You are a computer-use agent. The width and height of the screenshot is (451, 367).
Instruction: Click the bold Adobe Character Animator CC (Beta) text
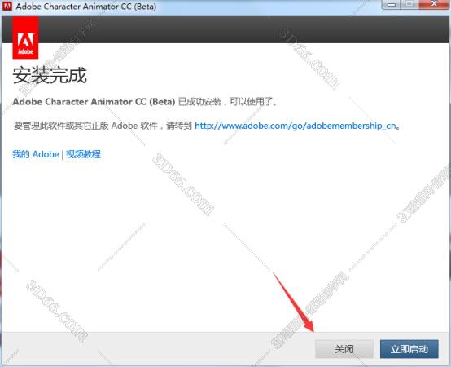(x=94, y=102)
